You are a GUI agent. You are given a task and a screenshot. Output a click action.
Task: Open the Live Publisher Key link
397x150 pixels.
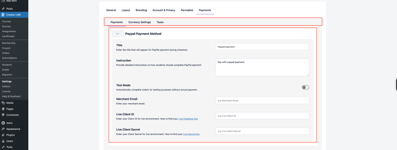click(188, 119)
